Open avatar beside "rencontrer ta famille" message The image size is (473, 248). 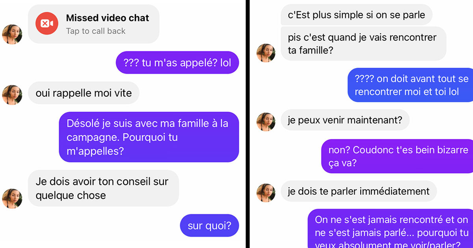[266, 53]
